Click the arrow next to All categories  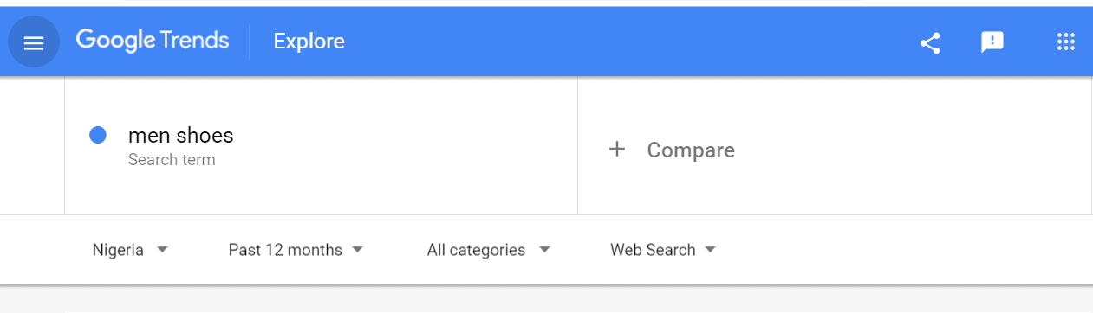pyautogui.click(x=544, y=250)
